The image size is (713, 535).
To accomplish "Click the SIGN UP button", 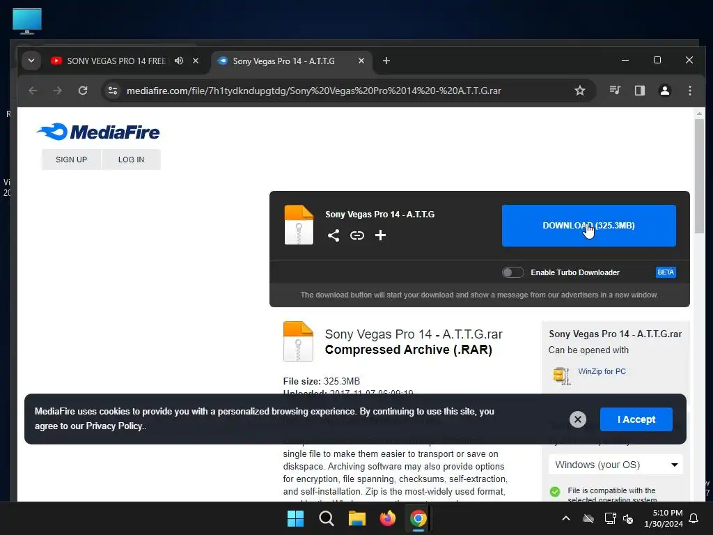I will coord(72,160).
